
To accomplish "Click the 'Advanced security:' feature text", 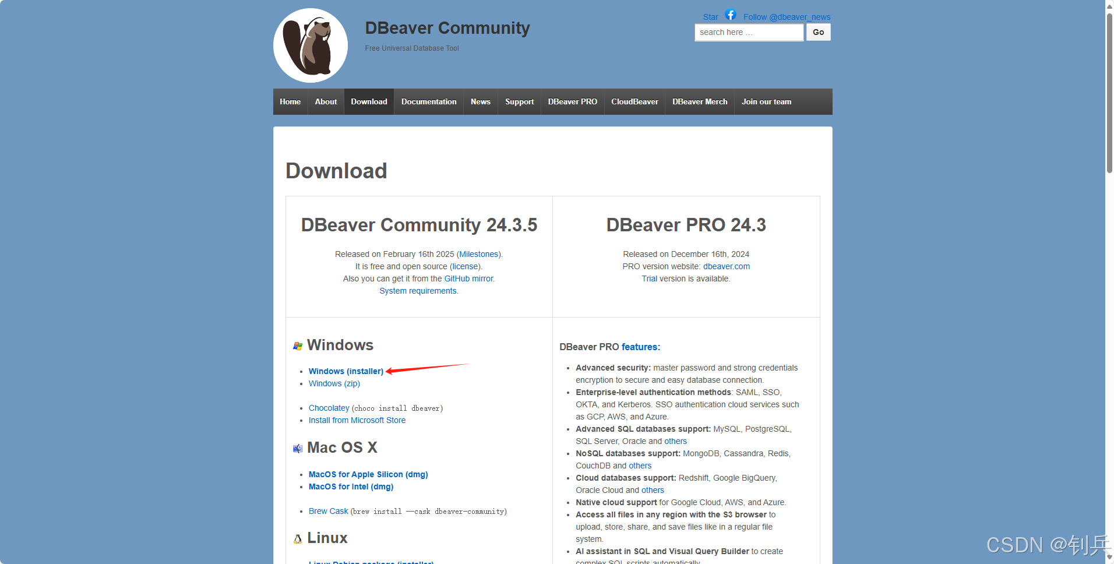I will 613,368.
